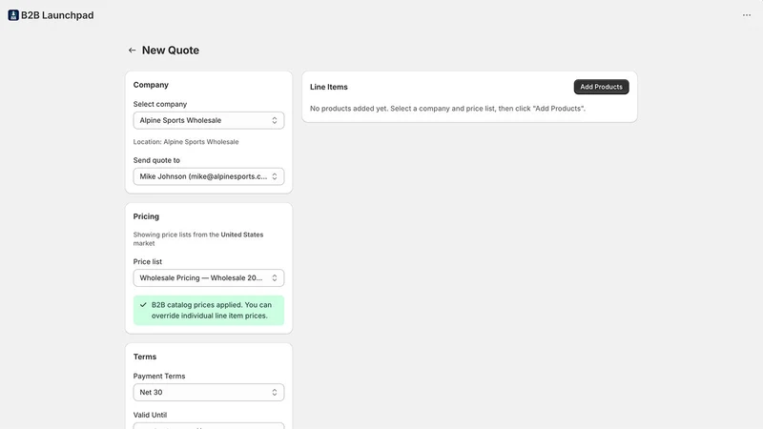This screenshot has height=429, width=763.
Task: Click the 'Payment Terms' field label
Action: (x=159, y=376)
